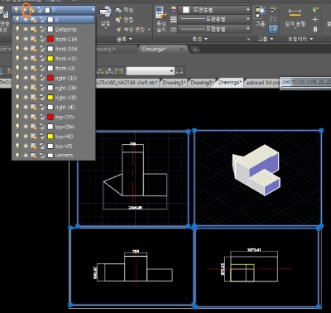Image resolution: width=331 pixels, height=313 pixels.
Task: Open the object color ByLayer dropdown
Action: coord(215,10)
